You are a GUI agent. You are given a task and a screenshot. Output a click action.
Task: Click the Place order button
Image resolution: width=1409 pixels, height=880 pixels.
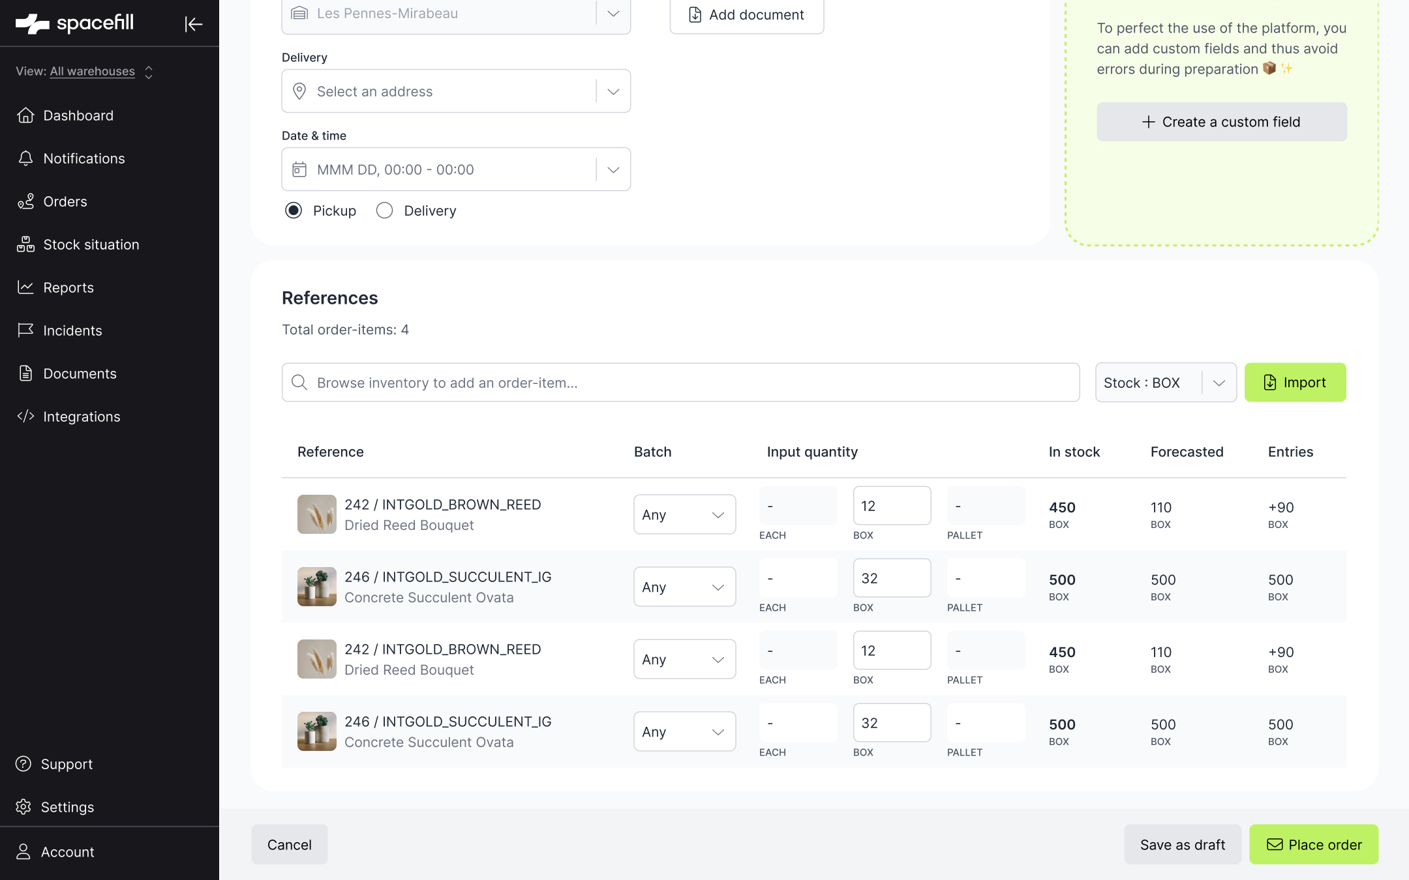[x=1314, y=845]
